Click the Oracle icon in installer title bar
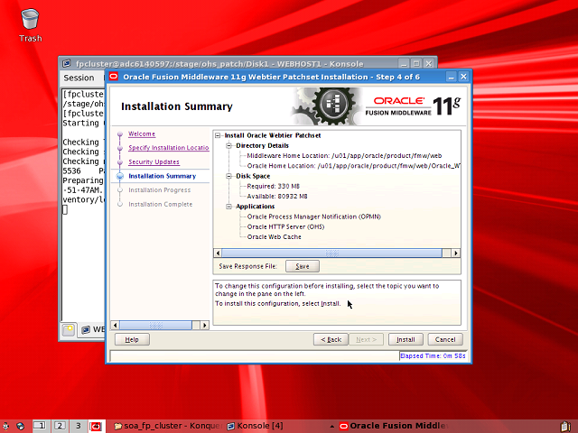578x433 pixels. tap(114, 77)
